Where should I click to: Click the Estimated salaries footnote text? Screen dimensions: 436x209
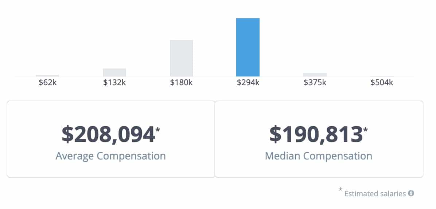click(x=375, y=194)
